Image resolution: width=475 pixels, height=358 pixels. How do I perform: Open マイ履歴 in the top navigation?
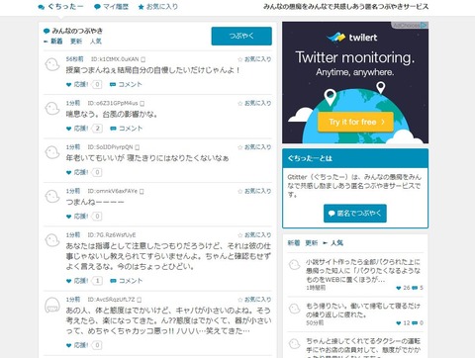tap(111, 7)
